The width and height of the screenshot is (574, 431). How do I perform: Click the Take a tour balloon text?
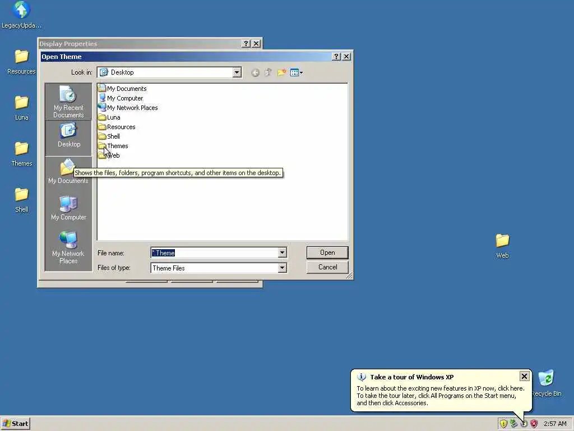[x=441, y=396]
